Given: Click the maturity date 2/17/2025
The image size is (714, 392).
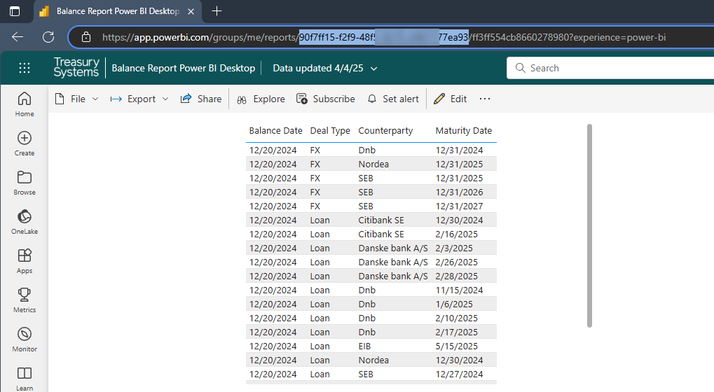Looking at the screenshot, I should (x=456, y=332).
